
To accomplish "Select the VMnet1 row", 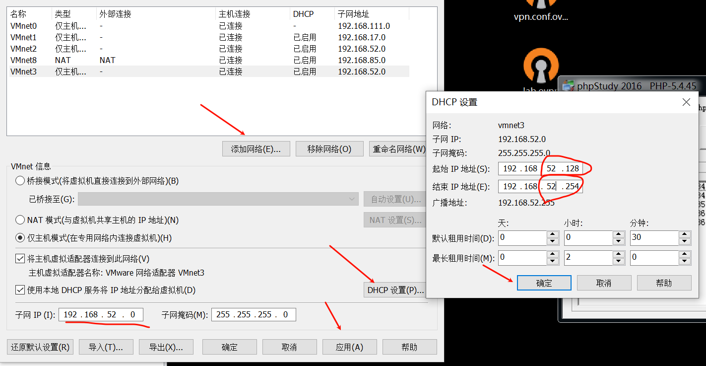I will (x=209, y=37).
